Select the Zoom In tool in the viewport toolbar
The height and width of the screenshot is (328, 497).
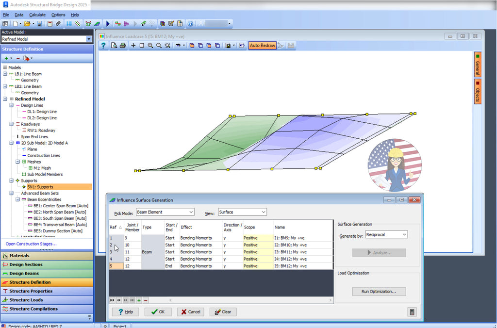point(150,45)
